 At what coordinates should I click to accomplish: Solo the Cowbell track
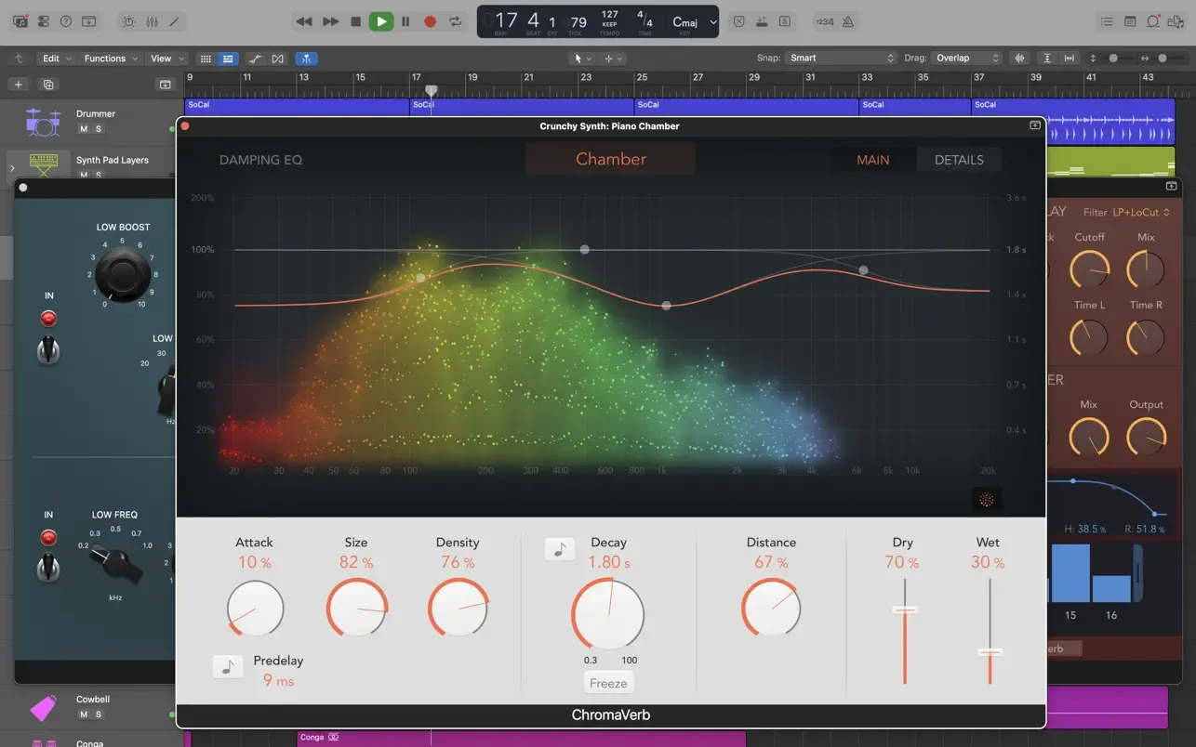pos(99,714)
